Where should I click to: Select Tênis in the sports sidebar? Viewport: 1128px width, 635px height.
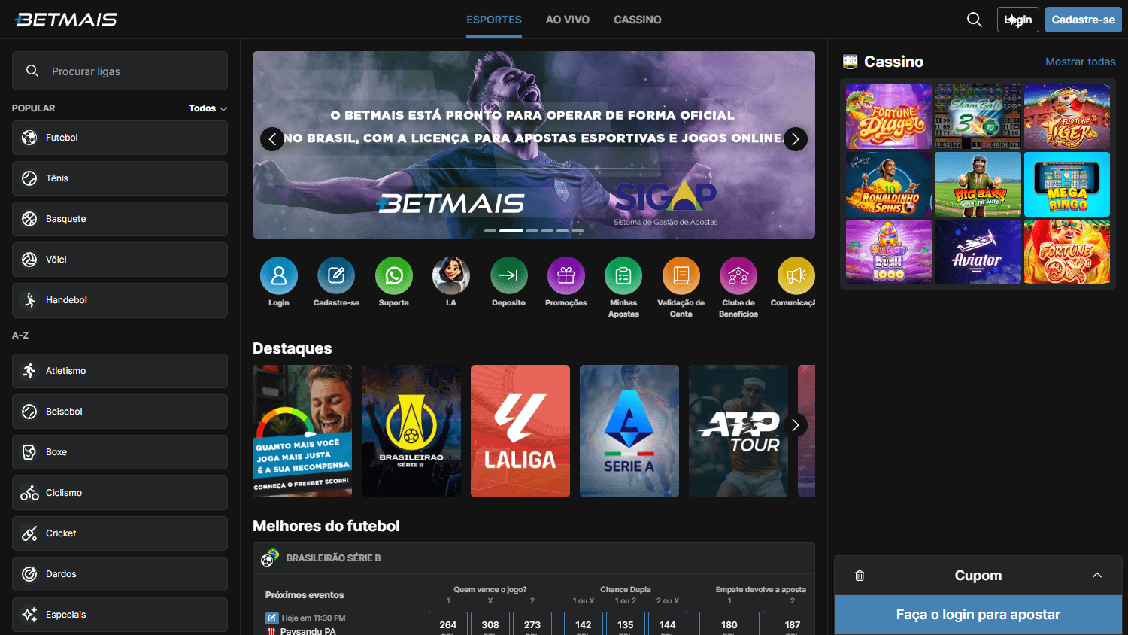click(120, 178)
